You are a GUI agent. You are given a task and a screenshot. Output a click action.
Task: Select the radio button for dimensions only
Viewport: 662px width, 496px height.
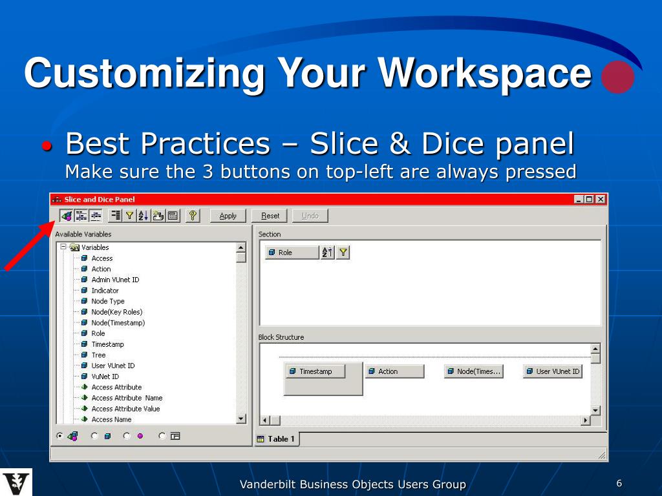(x=94, y=436)
